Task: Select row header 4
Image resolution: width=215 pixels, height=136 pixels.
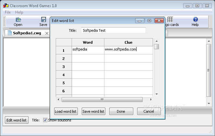Action: pyautogui.click(x=64, y=75)
